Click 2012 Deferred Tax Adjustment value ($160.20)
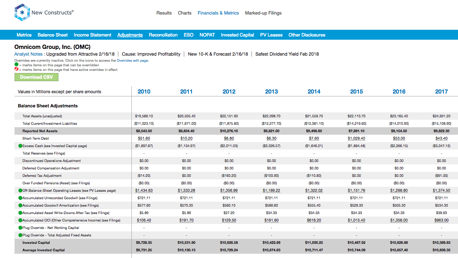Viewport: 458px width, 258px height. pyautogui.click(x=229, y=176)
